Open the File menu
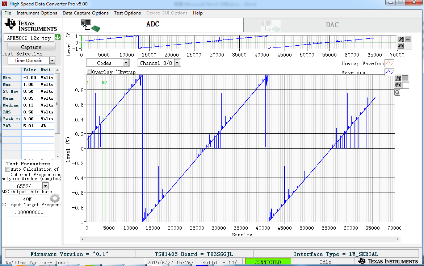The height and width of the screenshot is (266, 424). coord(8,13)
